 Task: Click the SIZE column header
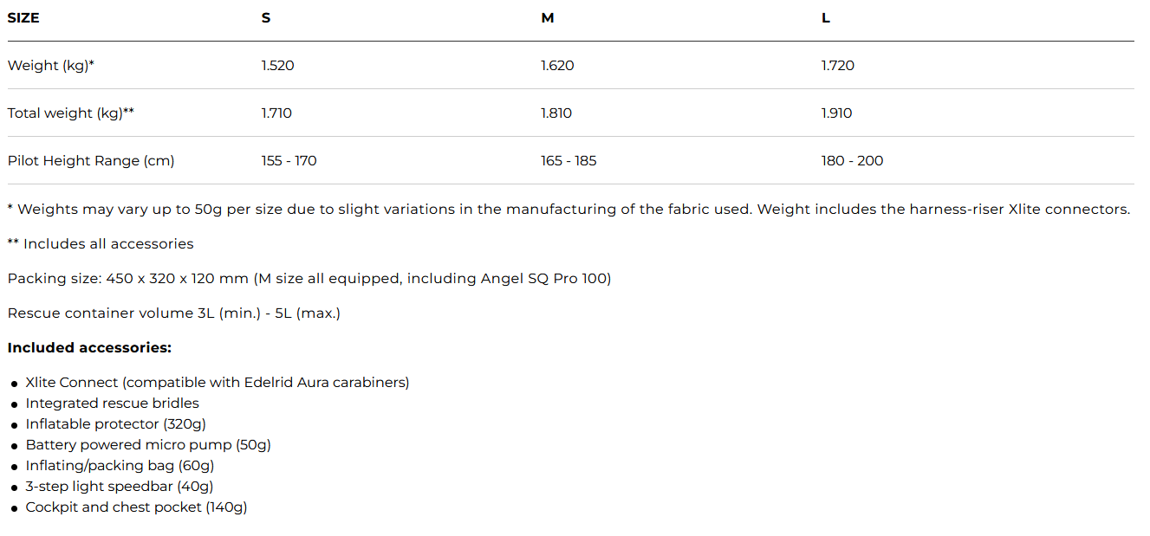point(23,17)
